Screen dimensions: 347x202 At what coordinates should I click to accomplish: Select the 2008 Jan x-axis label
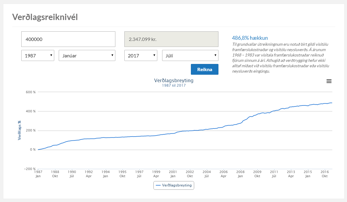(240, 174)
